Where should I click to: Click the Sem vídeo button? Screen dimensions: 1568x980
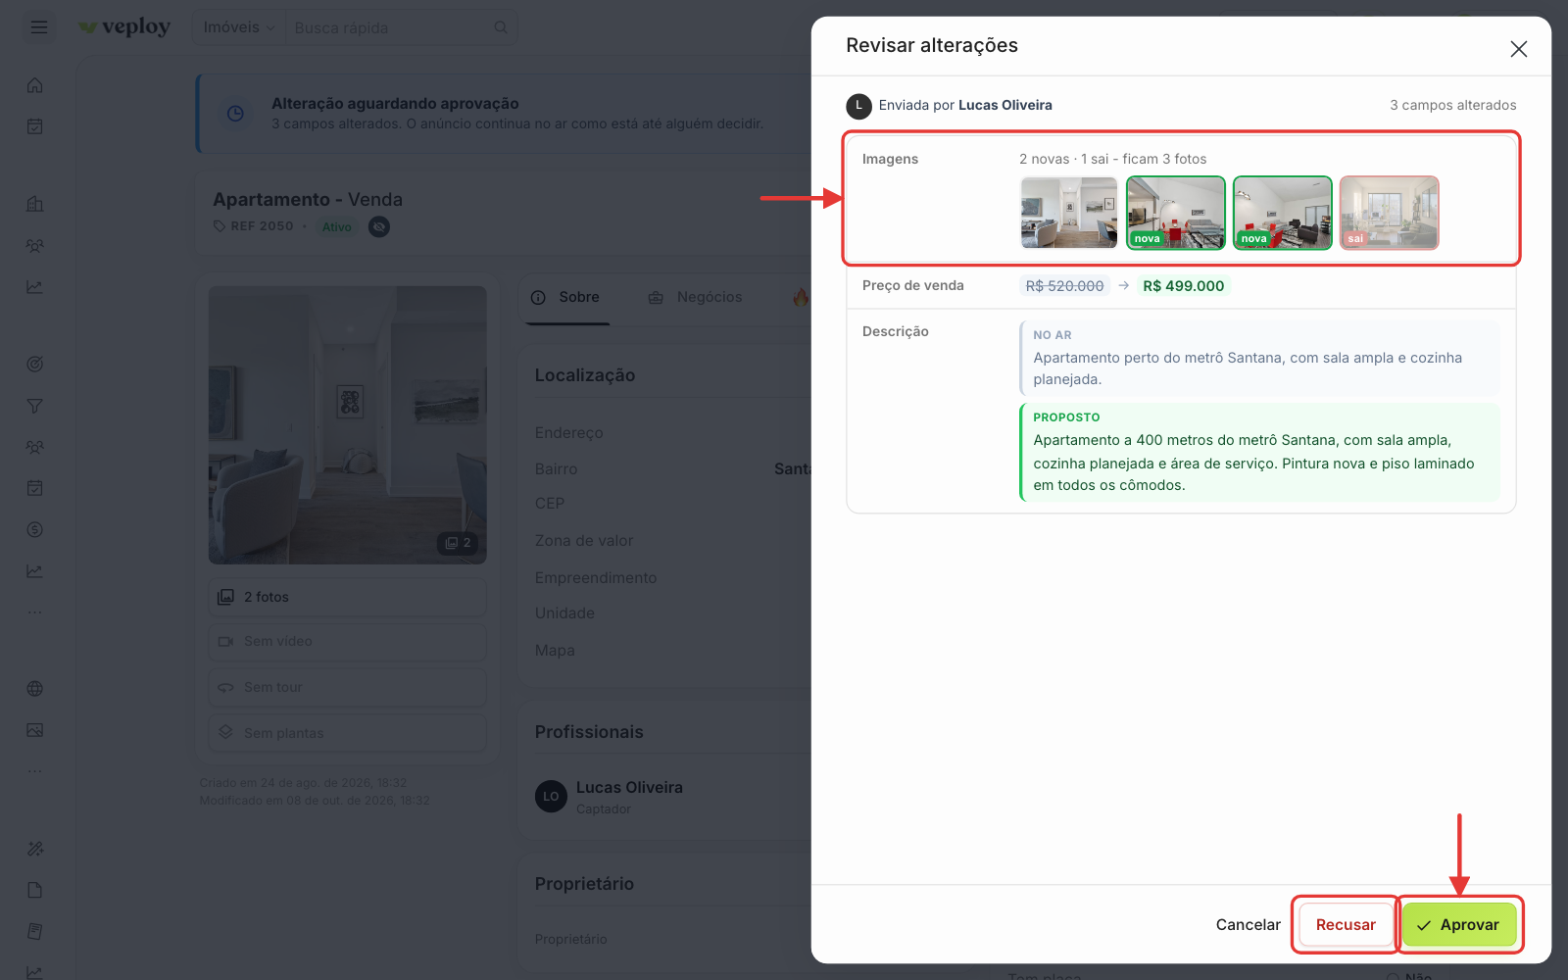click(347, 641)
